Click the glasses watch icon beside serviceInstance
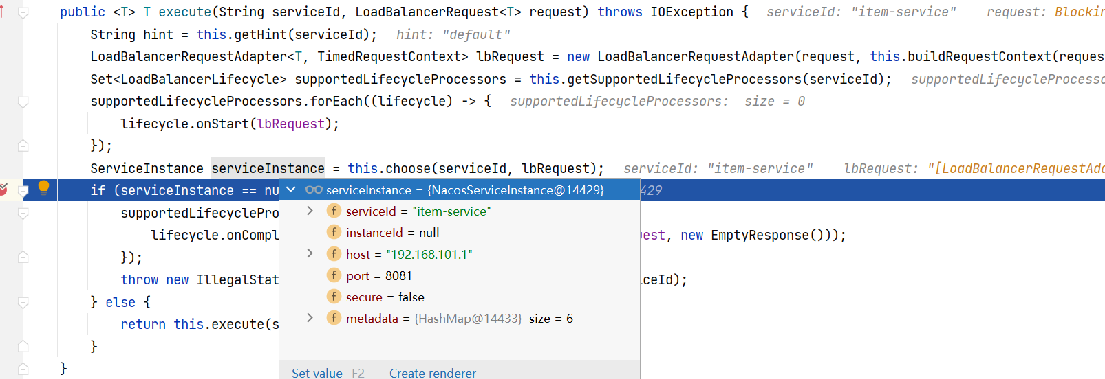The width and height of the screenshot is (1105, 379). 314,190
